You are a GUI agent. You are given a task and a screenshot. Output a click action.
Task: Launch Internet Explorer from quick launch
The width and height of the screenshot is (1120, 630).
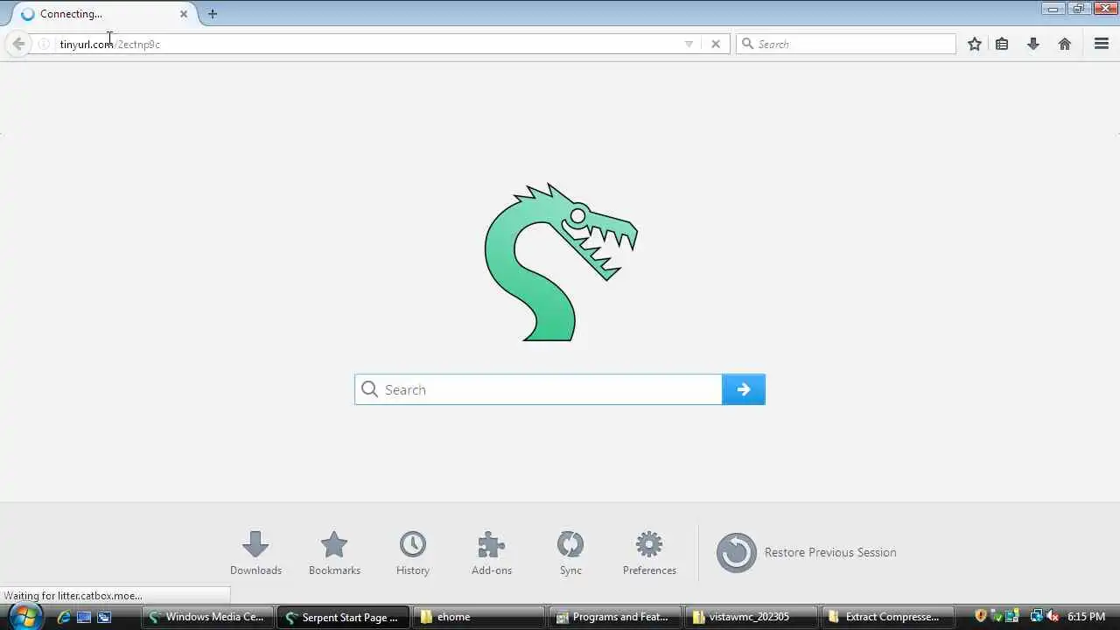64,617
